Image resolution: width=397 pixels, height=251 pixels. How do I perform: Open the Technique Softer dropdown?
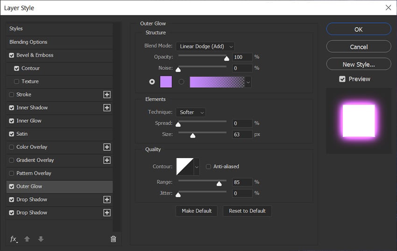pyautogui.click(x=191, y=112)
